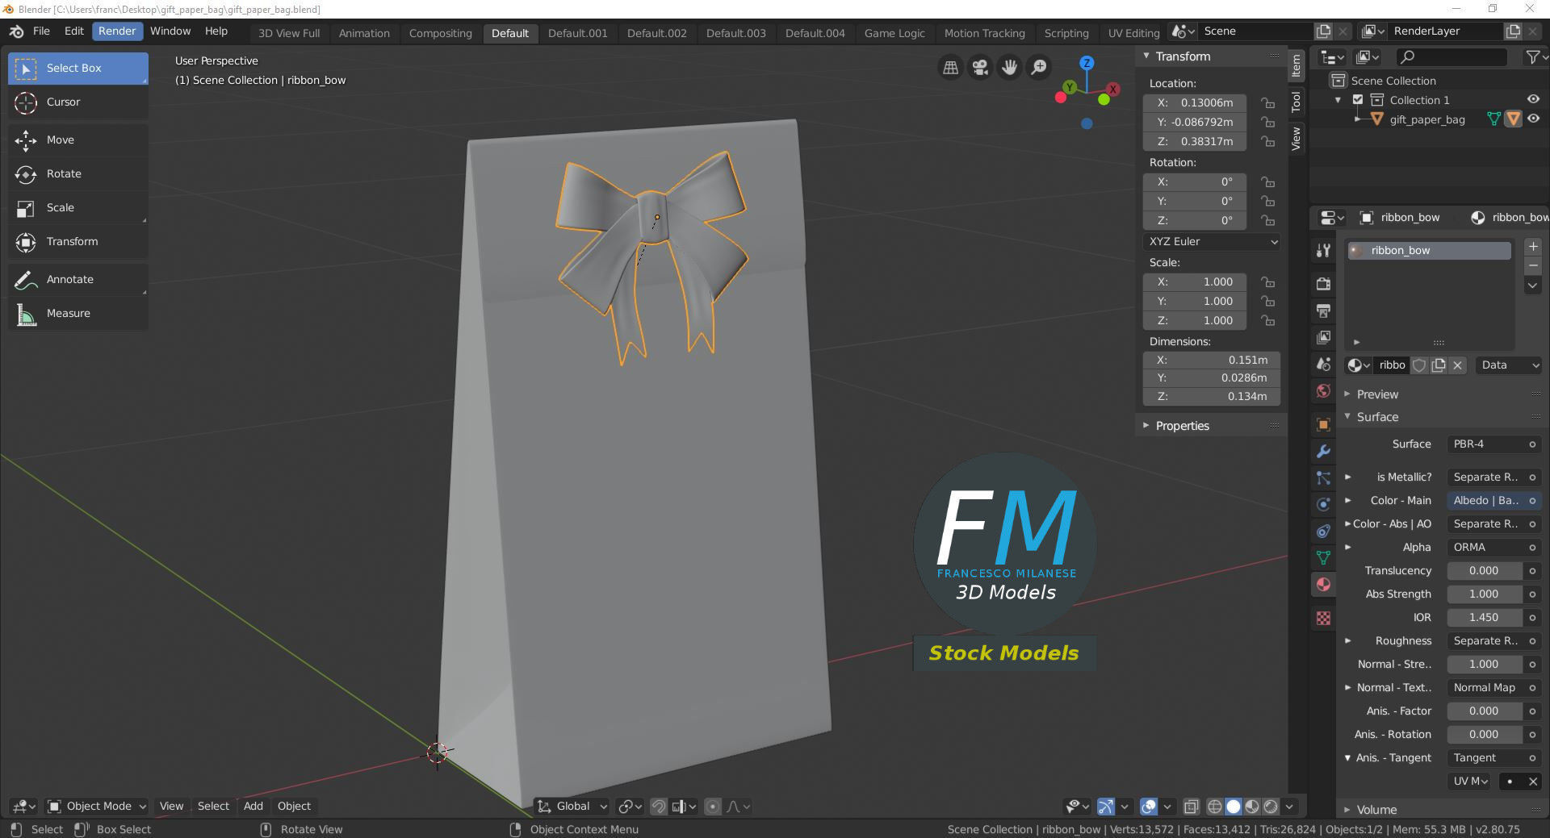This screenshot has width=1550, height=838.
Task: Pick the Transform tool
Action: (78, 242)
